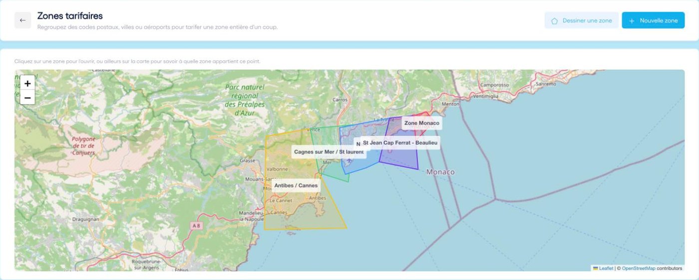The height and width of the screenshot is (280, 699).
Task: Click Sanremo on the map
Action: (545, 84)
